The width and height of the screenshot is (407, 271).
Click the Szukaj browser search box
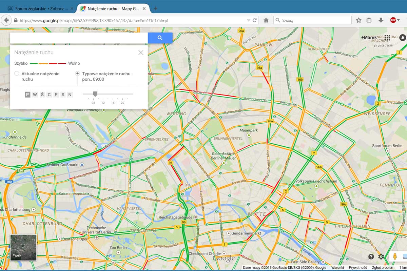(312, 20)
